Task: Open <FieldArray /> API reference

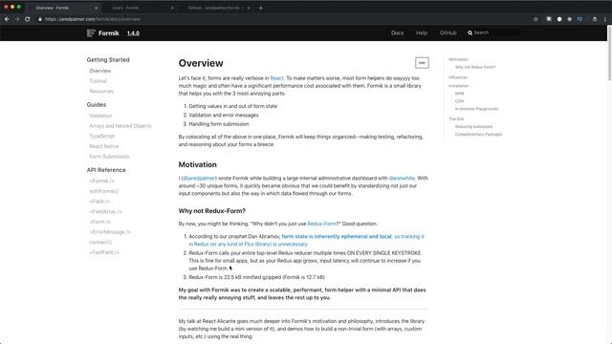Action: coord(106,211)
